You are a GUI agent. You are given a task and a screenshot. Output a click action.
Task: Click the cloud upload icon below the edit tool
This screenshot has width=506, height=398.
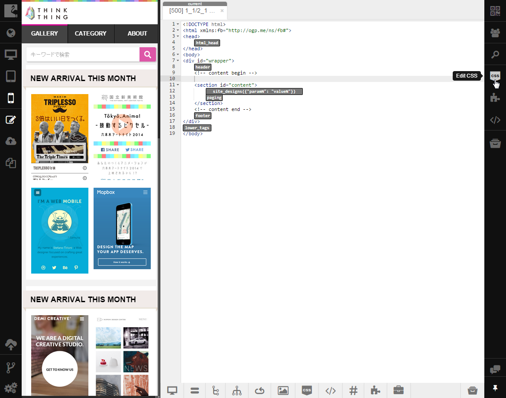[x=11, y=141]
